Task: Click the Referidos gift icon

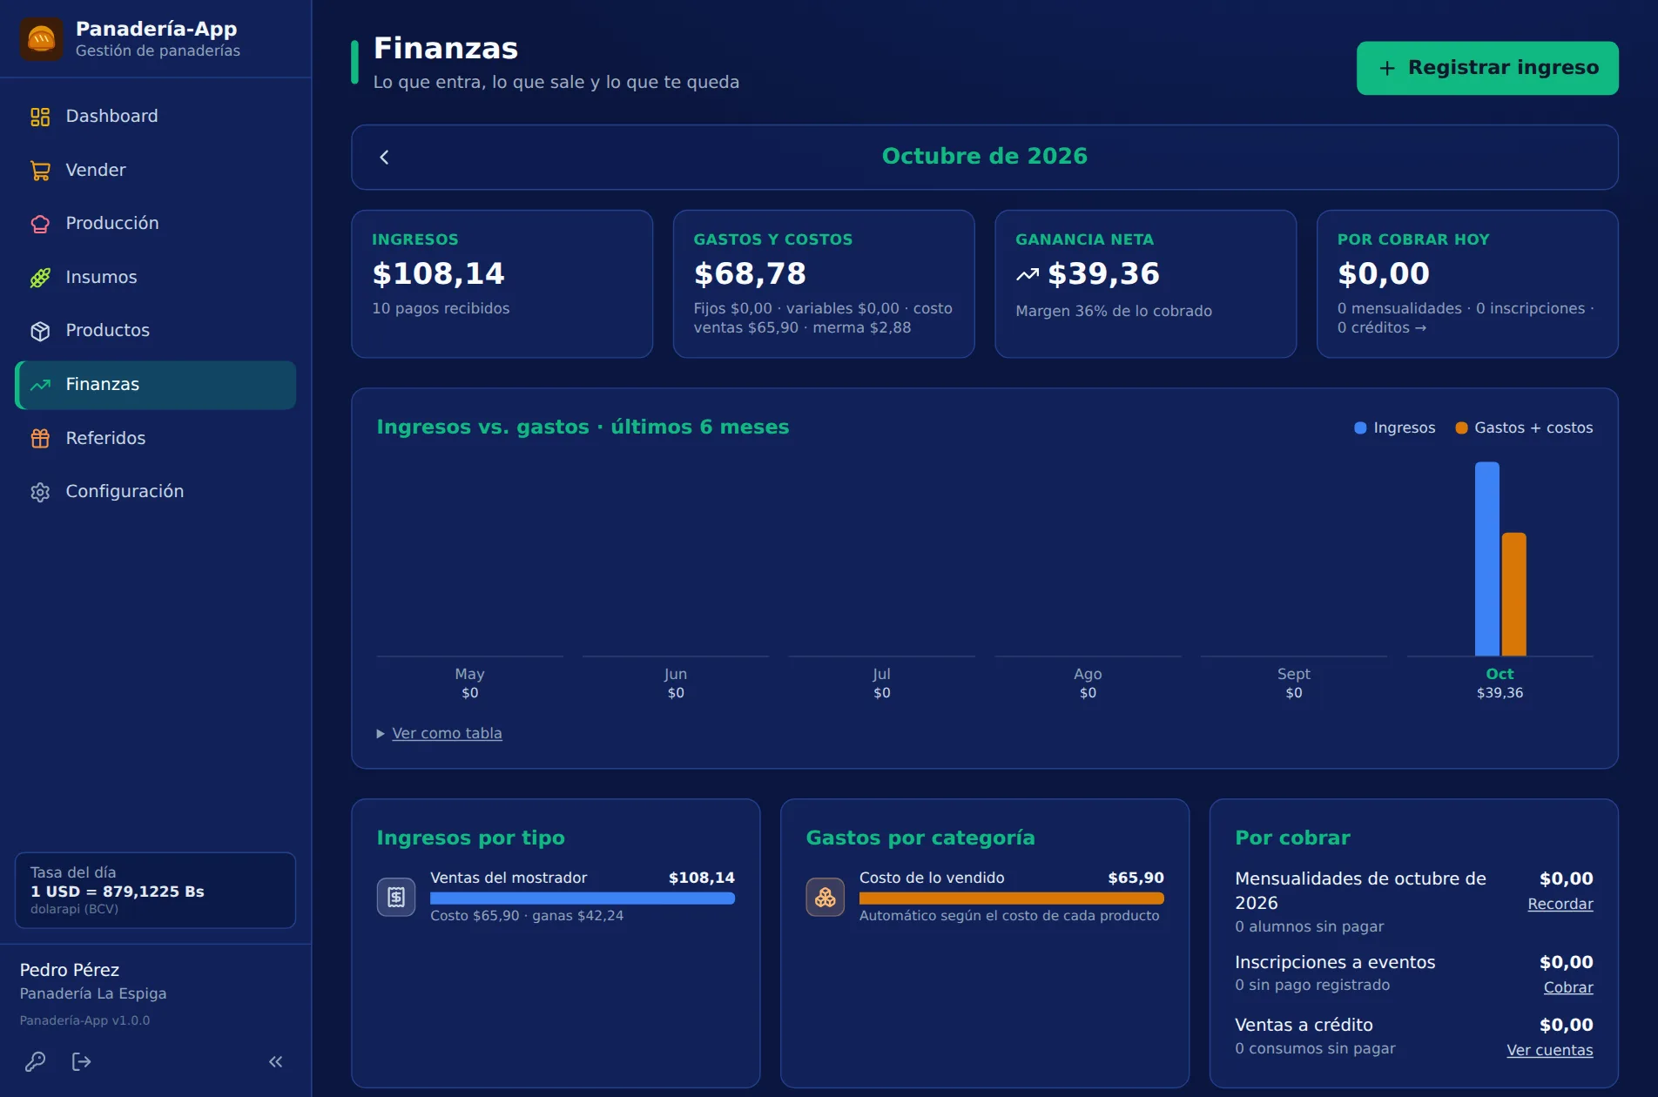Action: coord(40,439)
